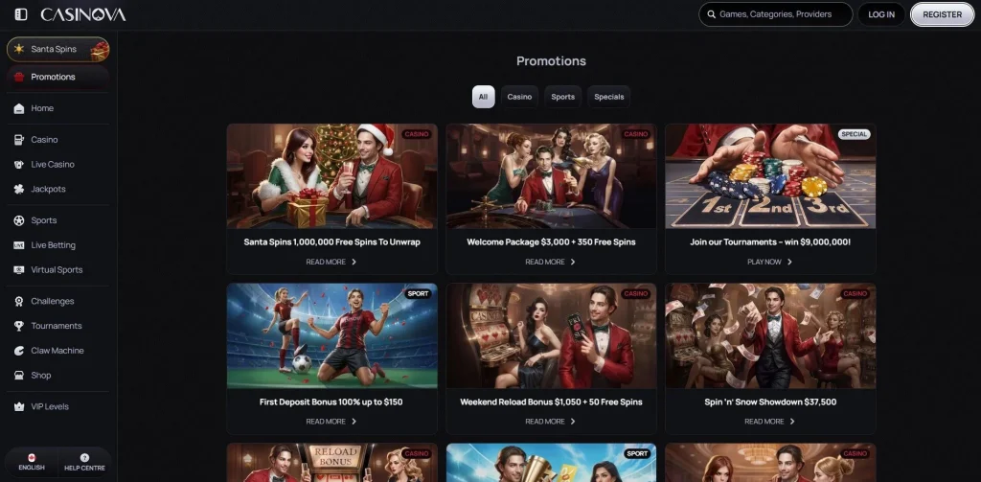Select the Casino promotions filter tab
This screenshot has width=981, height=482.
pyautogui.click(x=519, y=97)
